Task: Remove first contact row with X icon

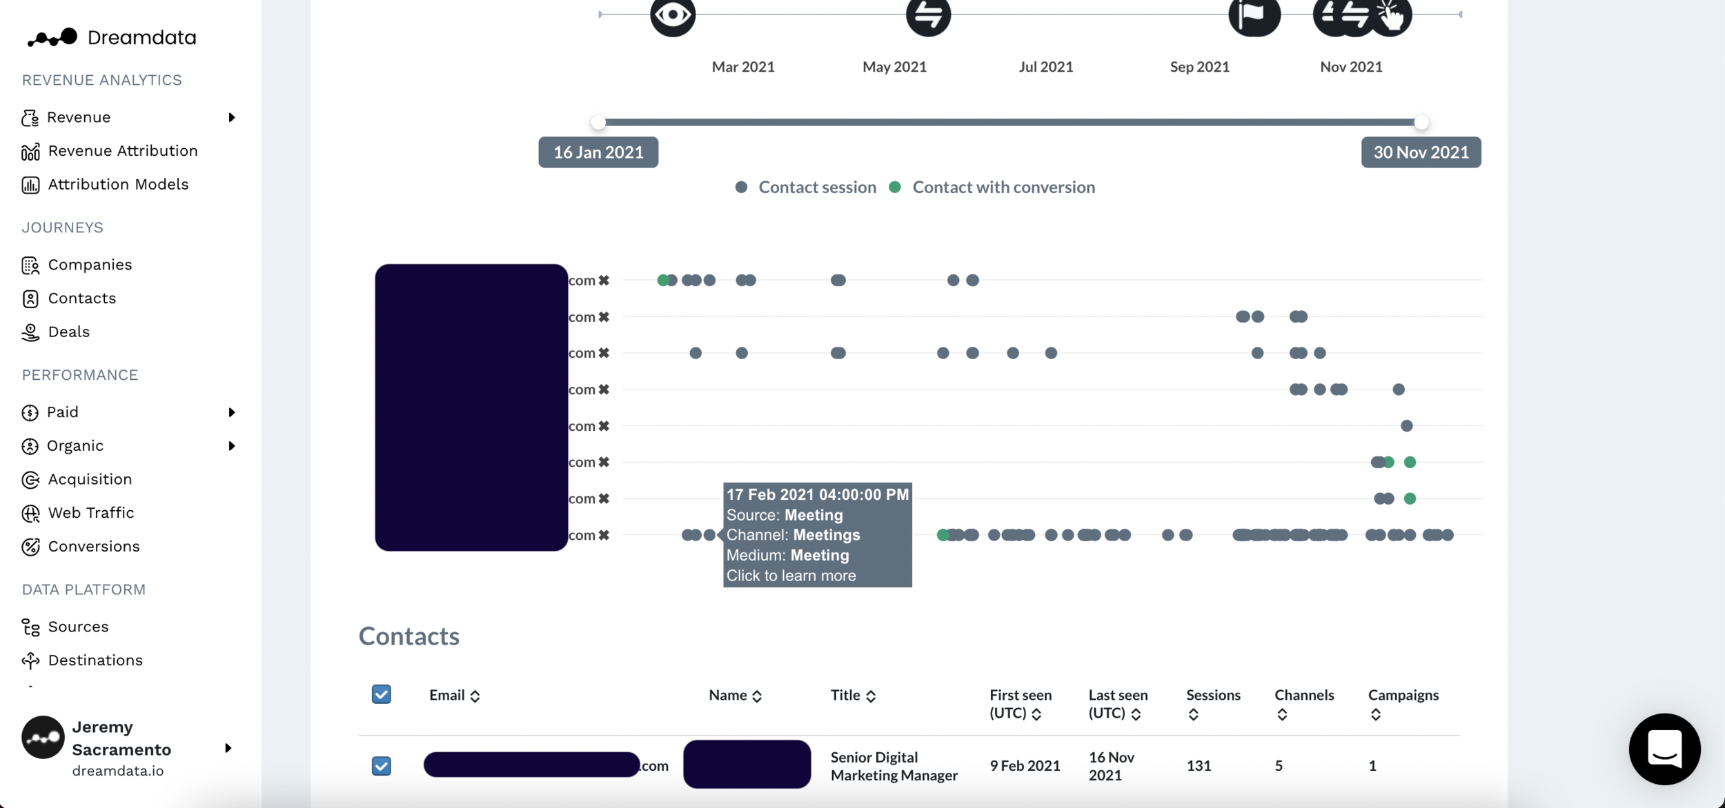Action: [604, 281]
